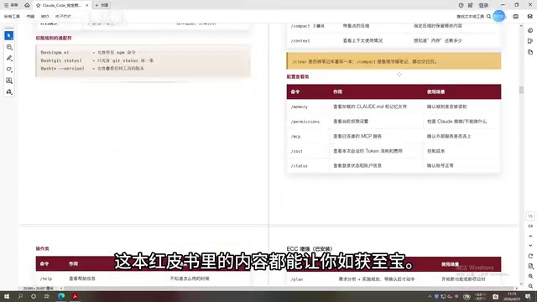Open Microsoft Edge from the taskbar
The height and width of the screenshot is (302, 537).
click(61, 296)
